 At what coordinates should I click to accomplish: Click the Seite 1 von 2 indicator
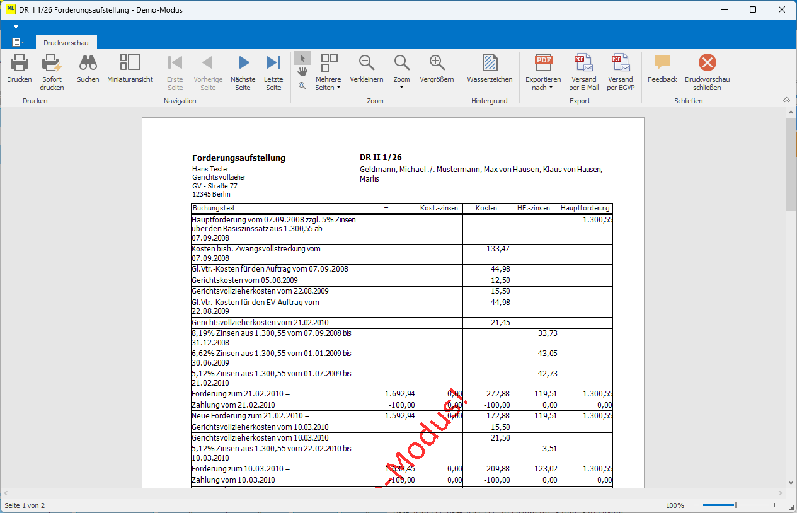tap(25, 505)
